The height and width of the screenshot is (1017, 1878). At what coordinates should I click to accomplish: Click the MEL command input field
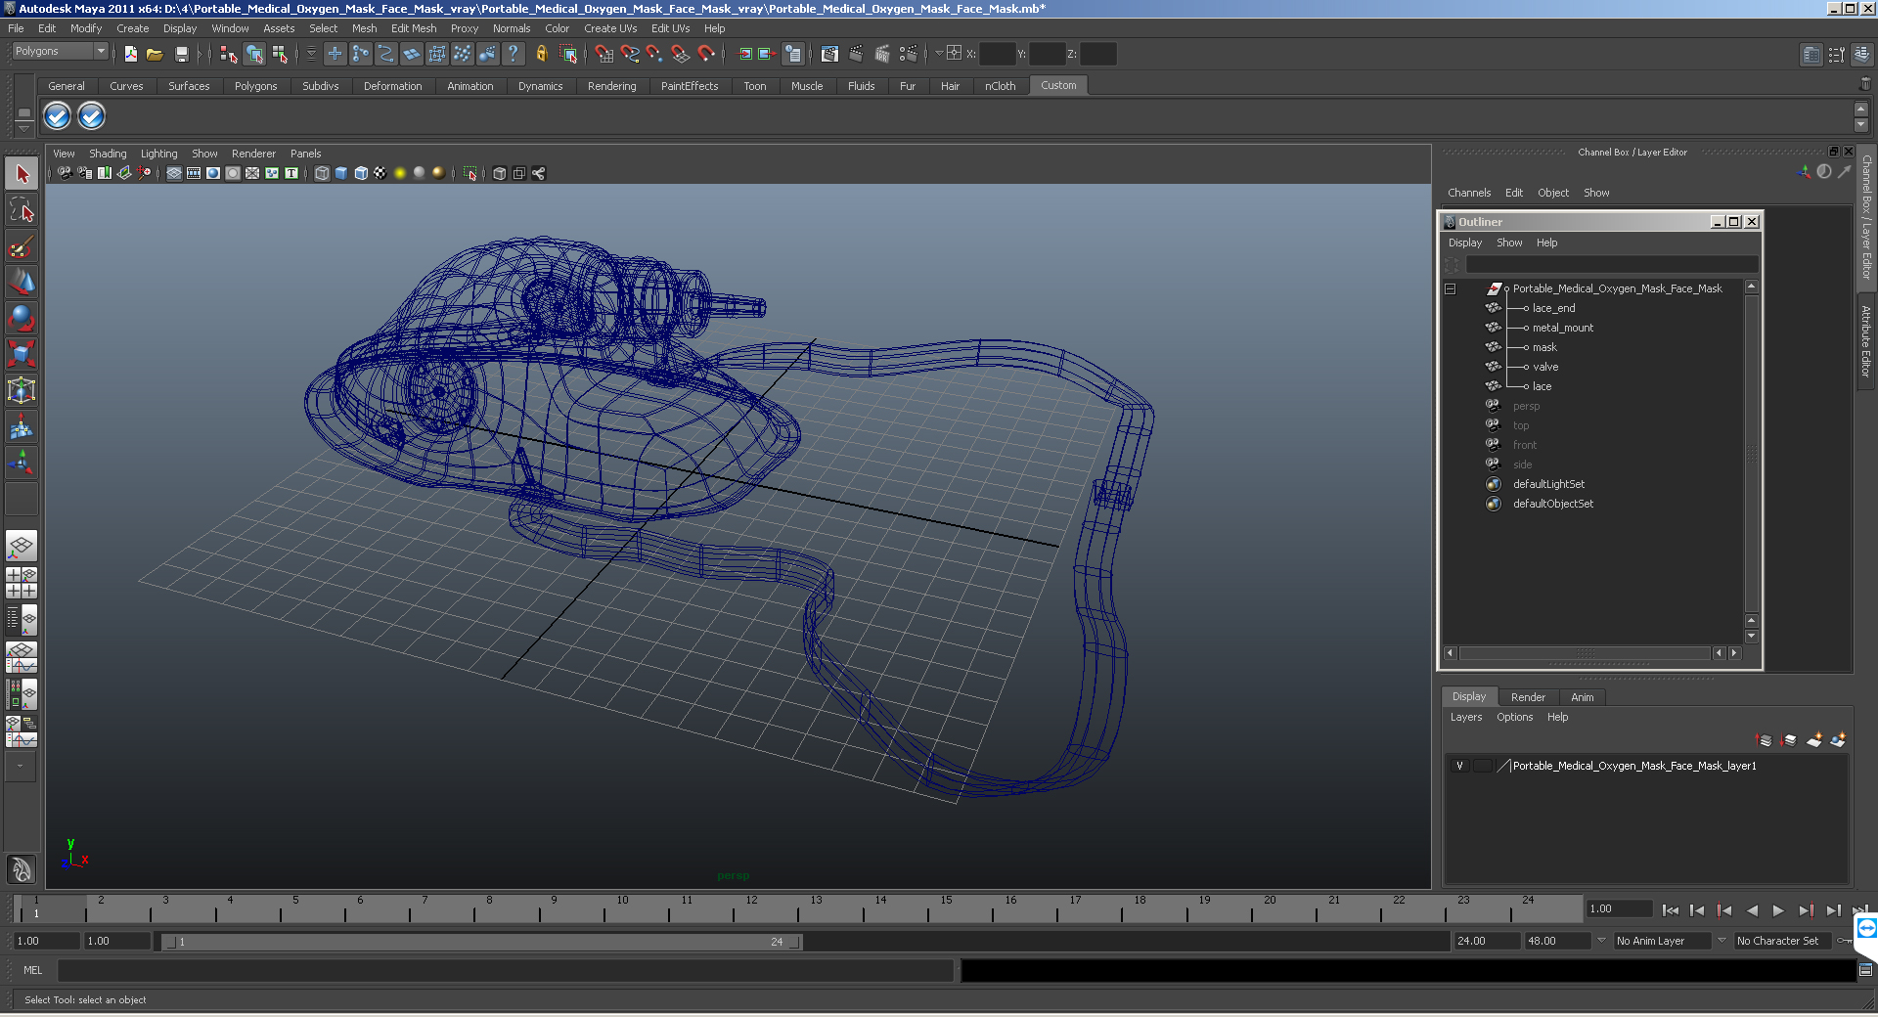click(505, 970)
